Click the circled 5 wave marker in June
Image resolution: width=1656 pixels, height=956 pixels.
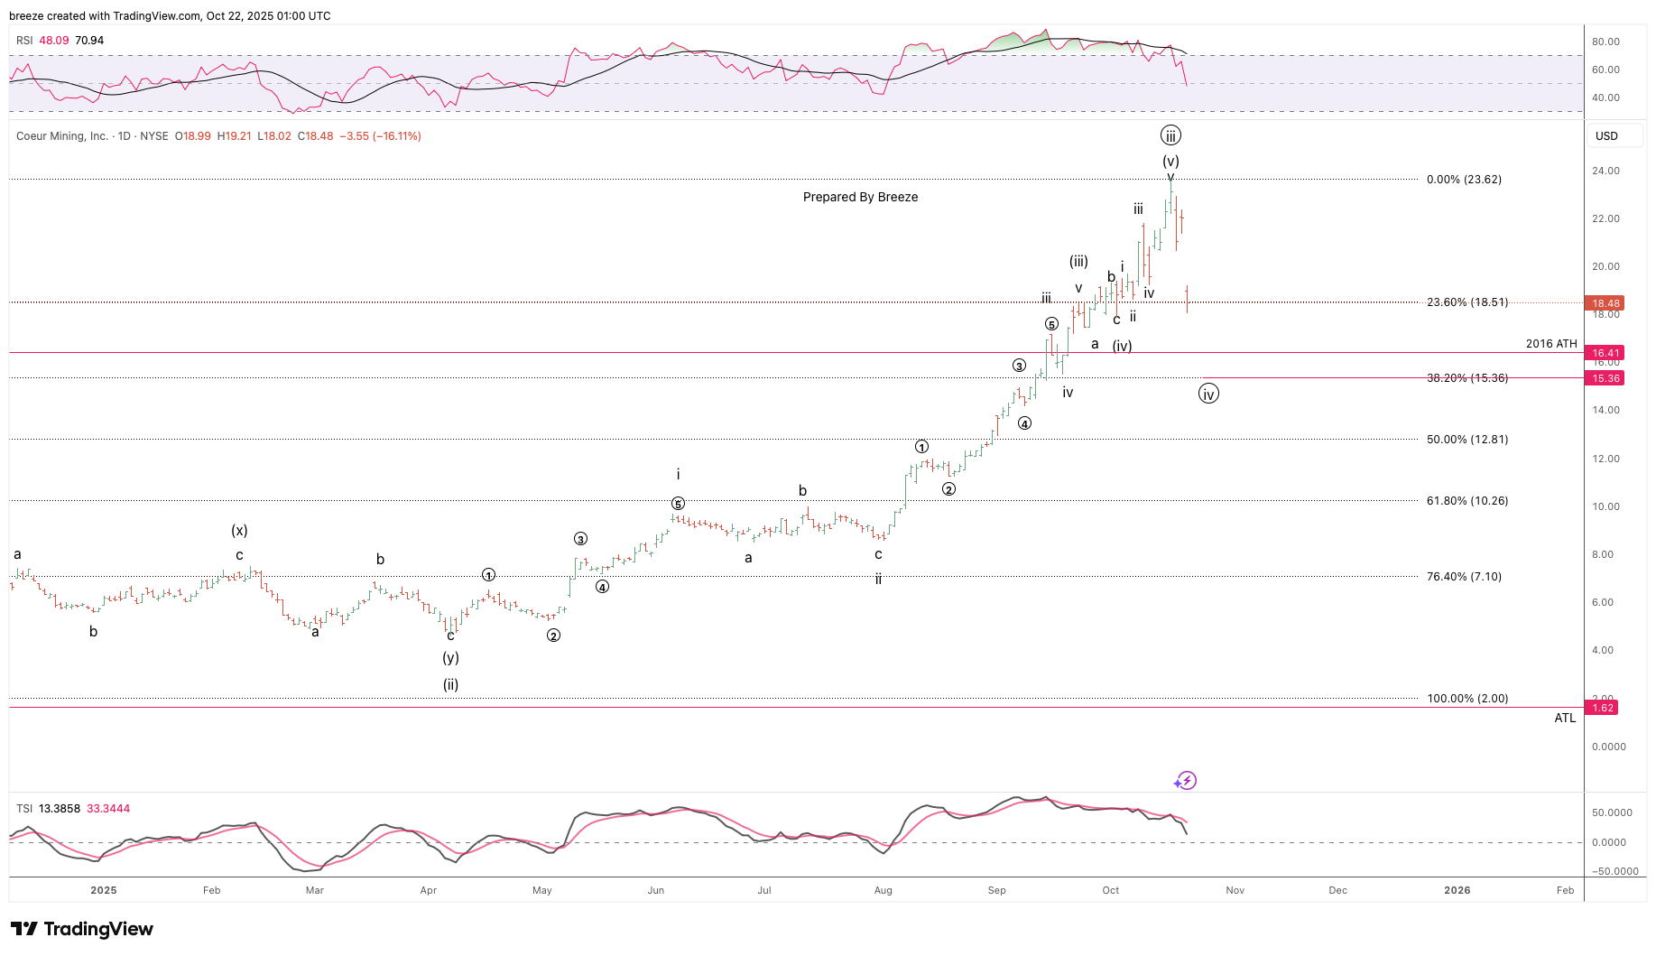[x=678, y=504]
